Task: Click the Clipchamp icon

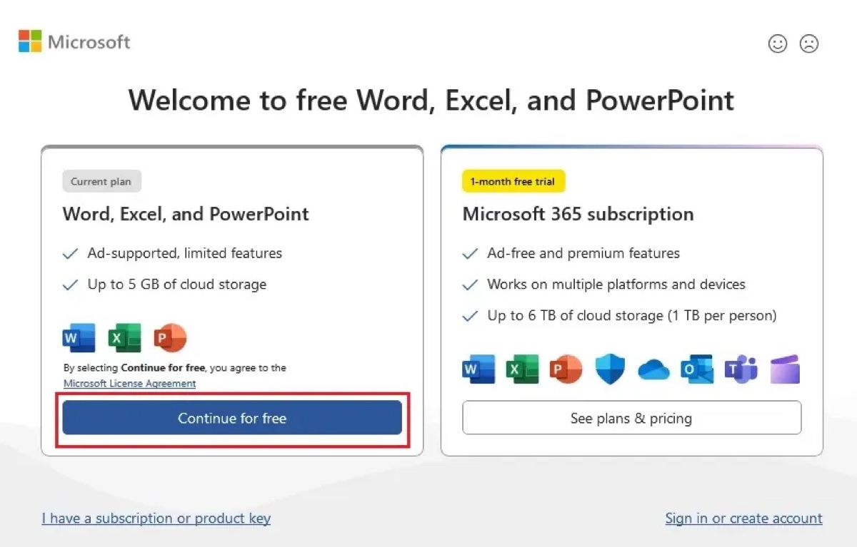Action: tap(784, 369)
